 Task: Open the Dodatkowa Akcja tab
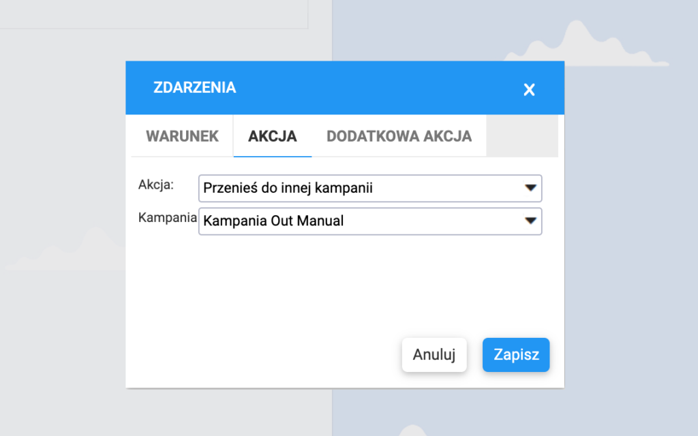click(x=399, y=136)
